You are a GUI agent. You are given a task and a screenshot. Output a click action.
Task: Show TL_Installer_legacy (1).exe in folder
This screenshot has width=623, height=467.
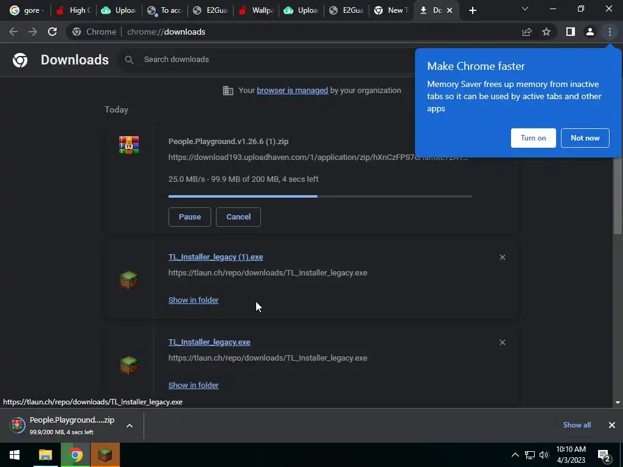pos(193,300)
